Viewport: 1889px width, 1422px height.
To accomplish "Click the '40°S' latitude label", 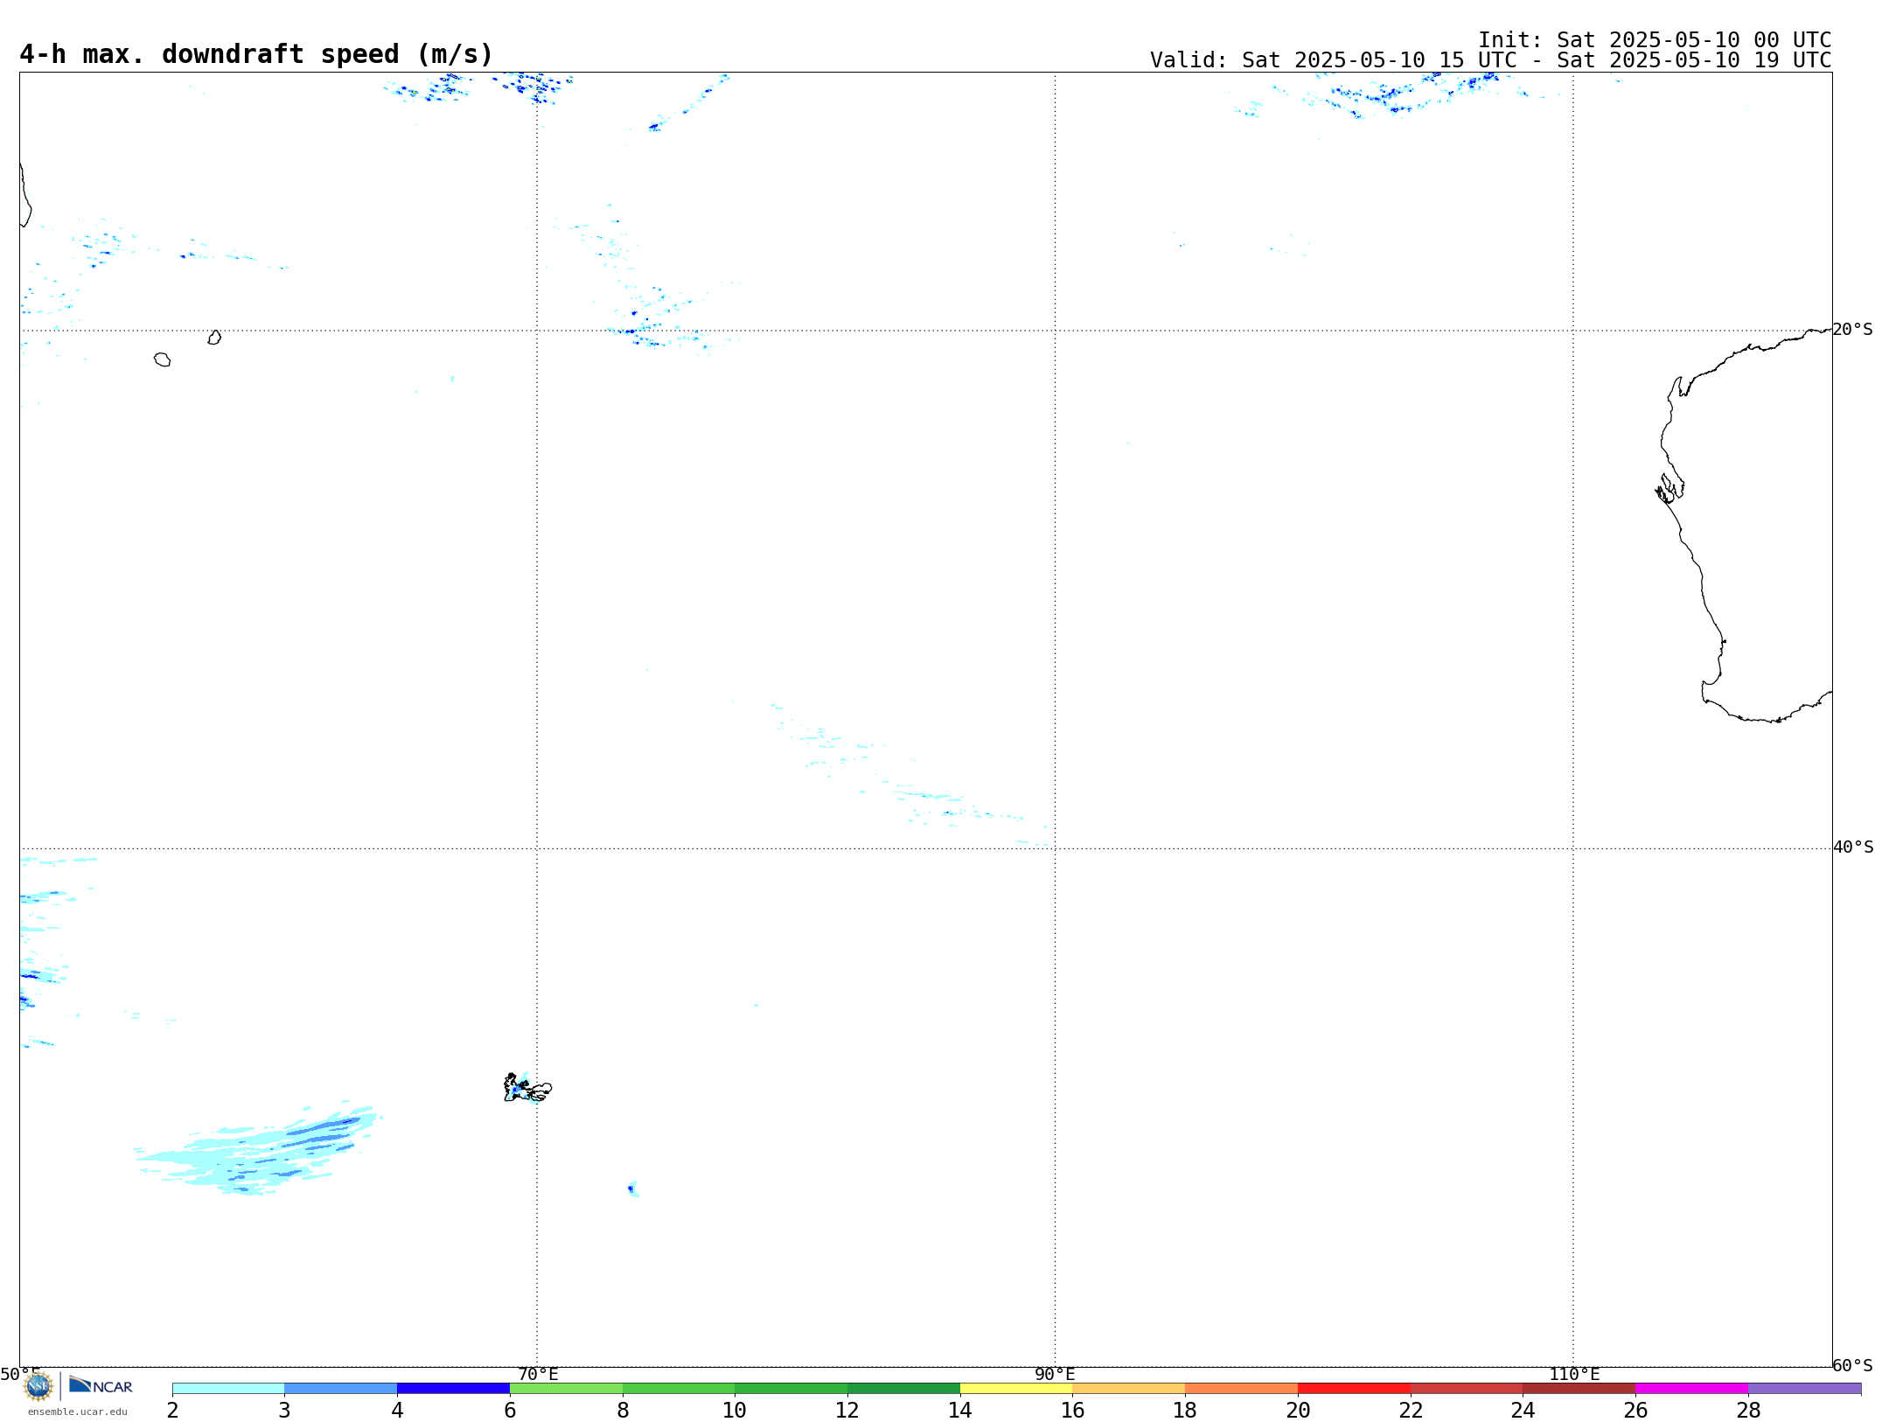I will pyautogui.click(x=1853, y=847).
